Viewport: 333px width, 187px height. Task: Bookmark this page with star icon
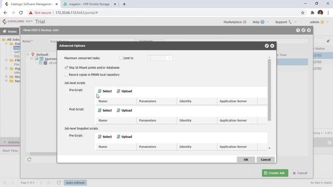point(303,12)
